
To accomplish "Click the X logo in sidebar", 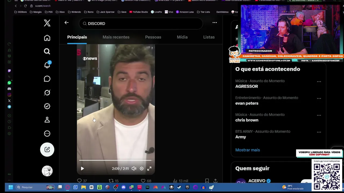I will [47, 23].
